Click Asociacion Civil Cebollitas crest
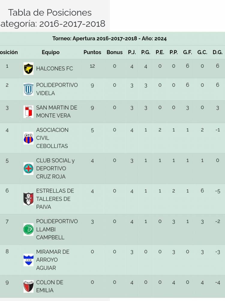The height and width of the screenshot is (301, 225). pos(28,138)
